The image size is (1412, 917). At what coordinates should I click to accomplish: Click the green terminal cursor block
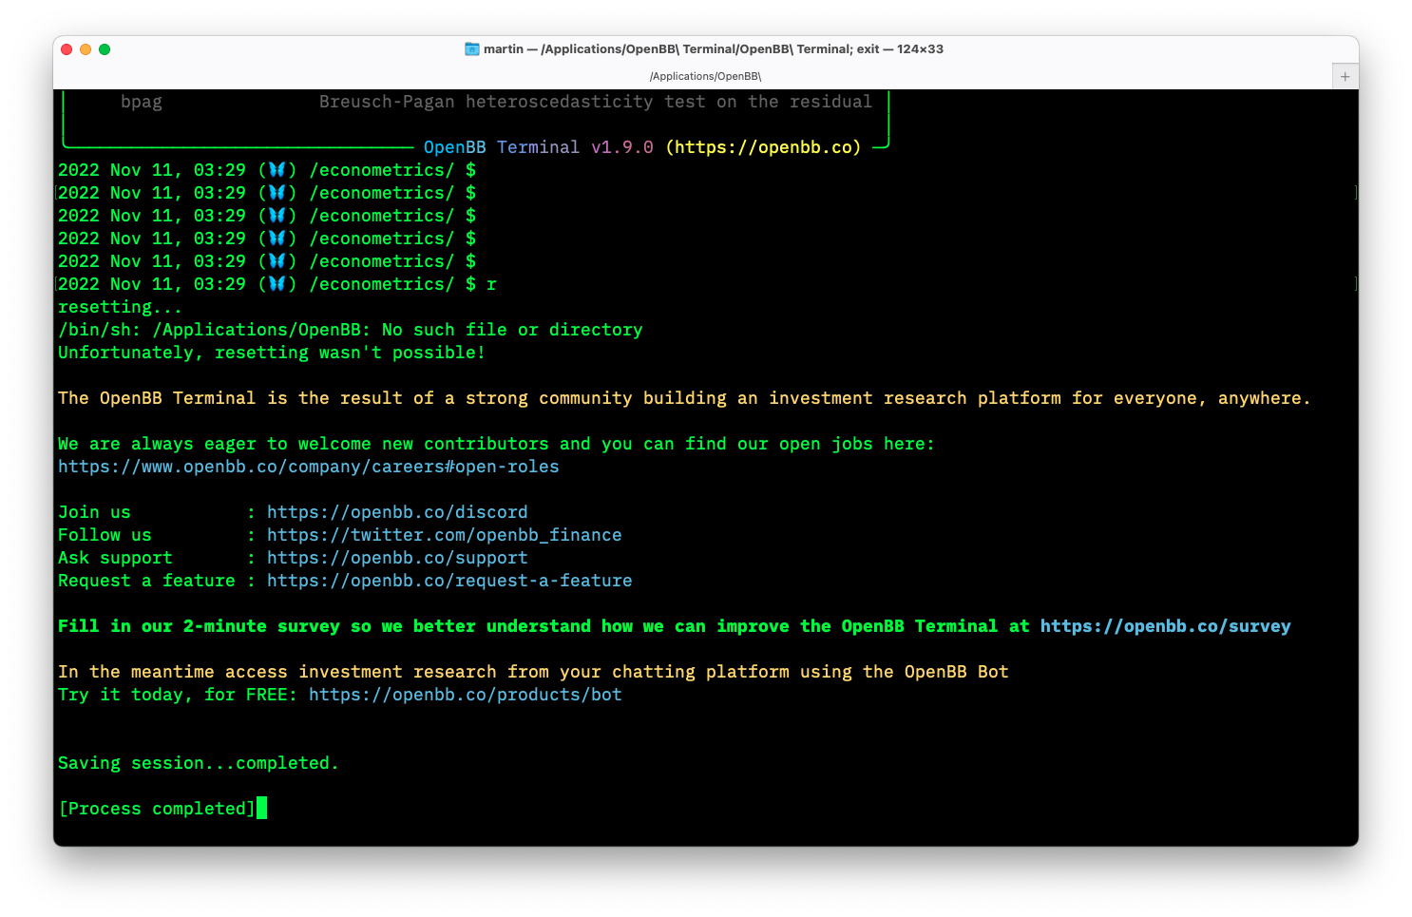tap(262, 808)
